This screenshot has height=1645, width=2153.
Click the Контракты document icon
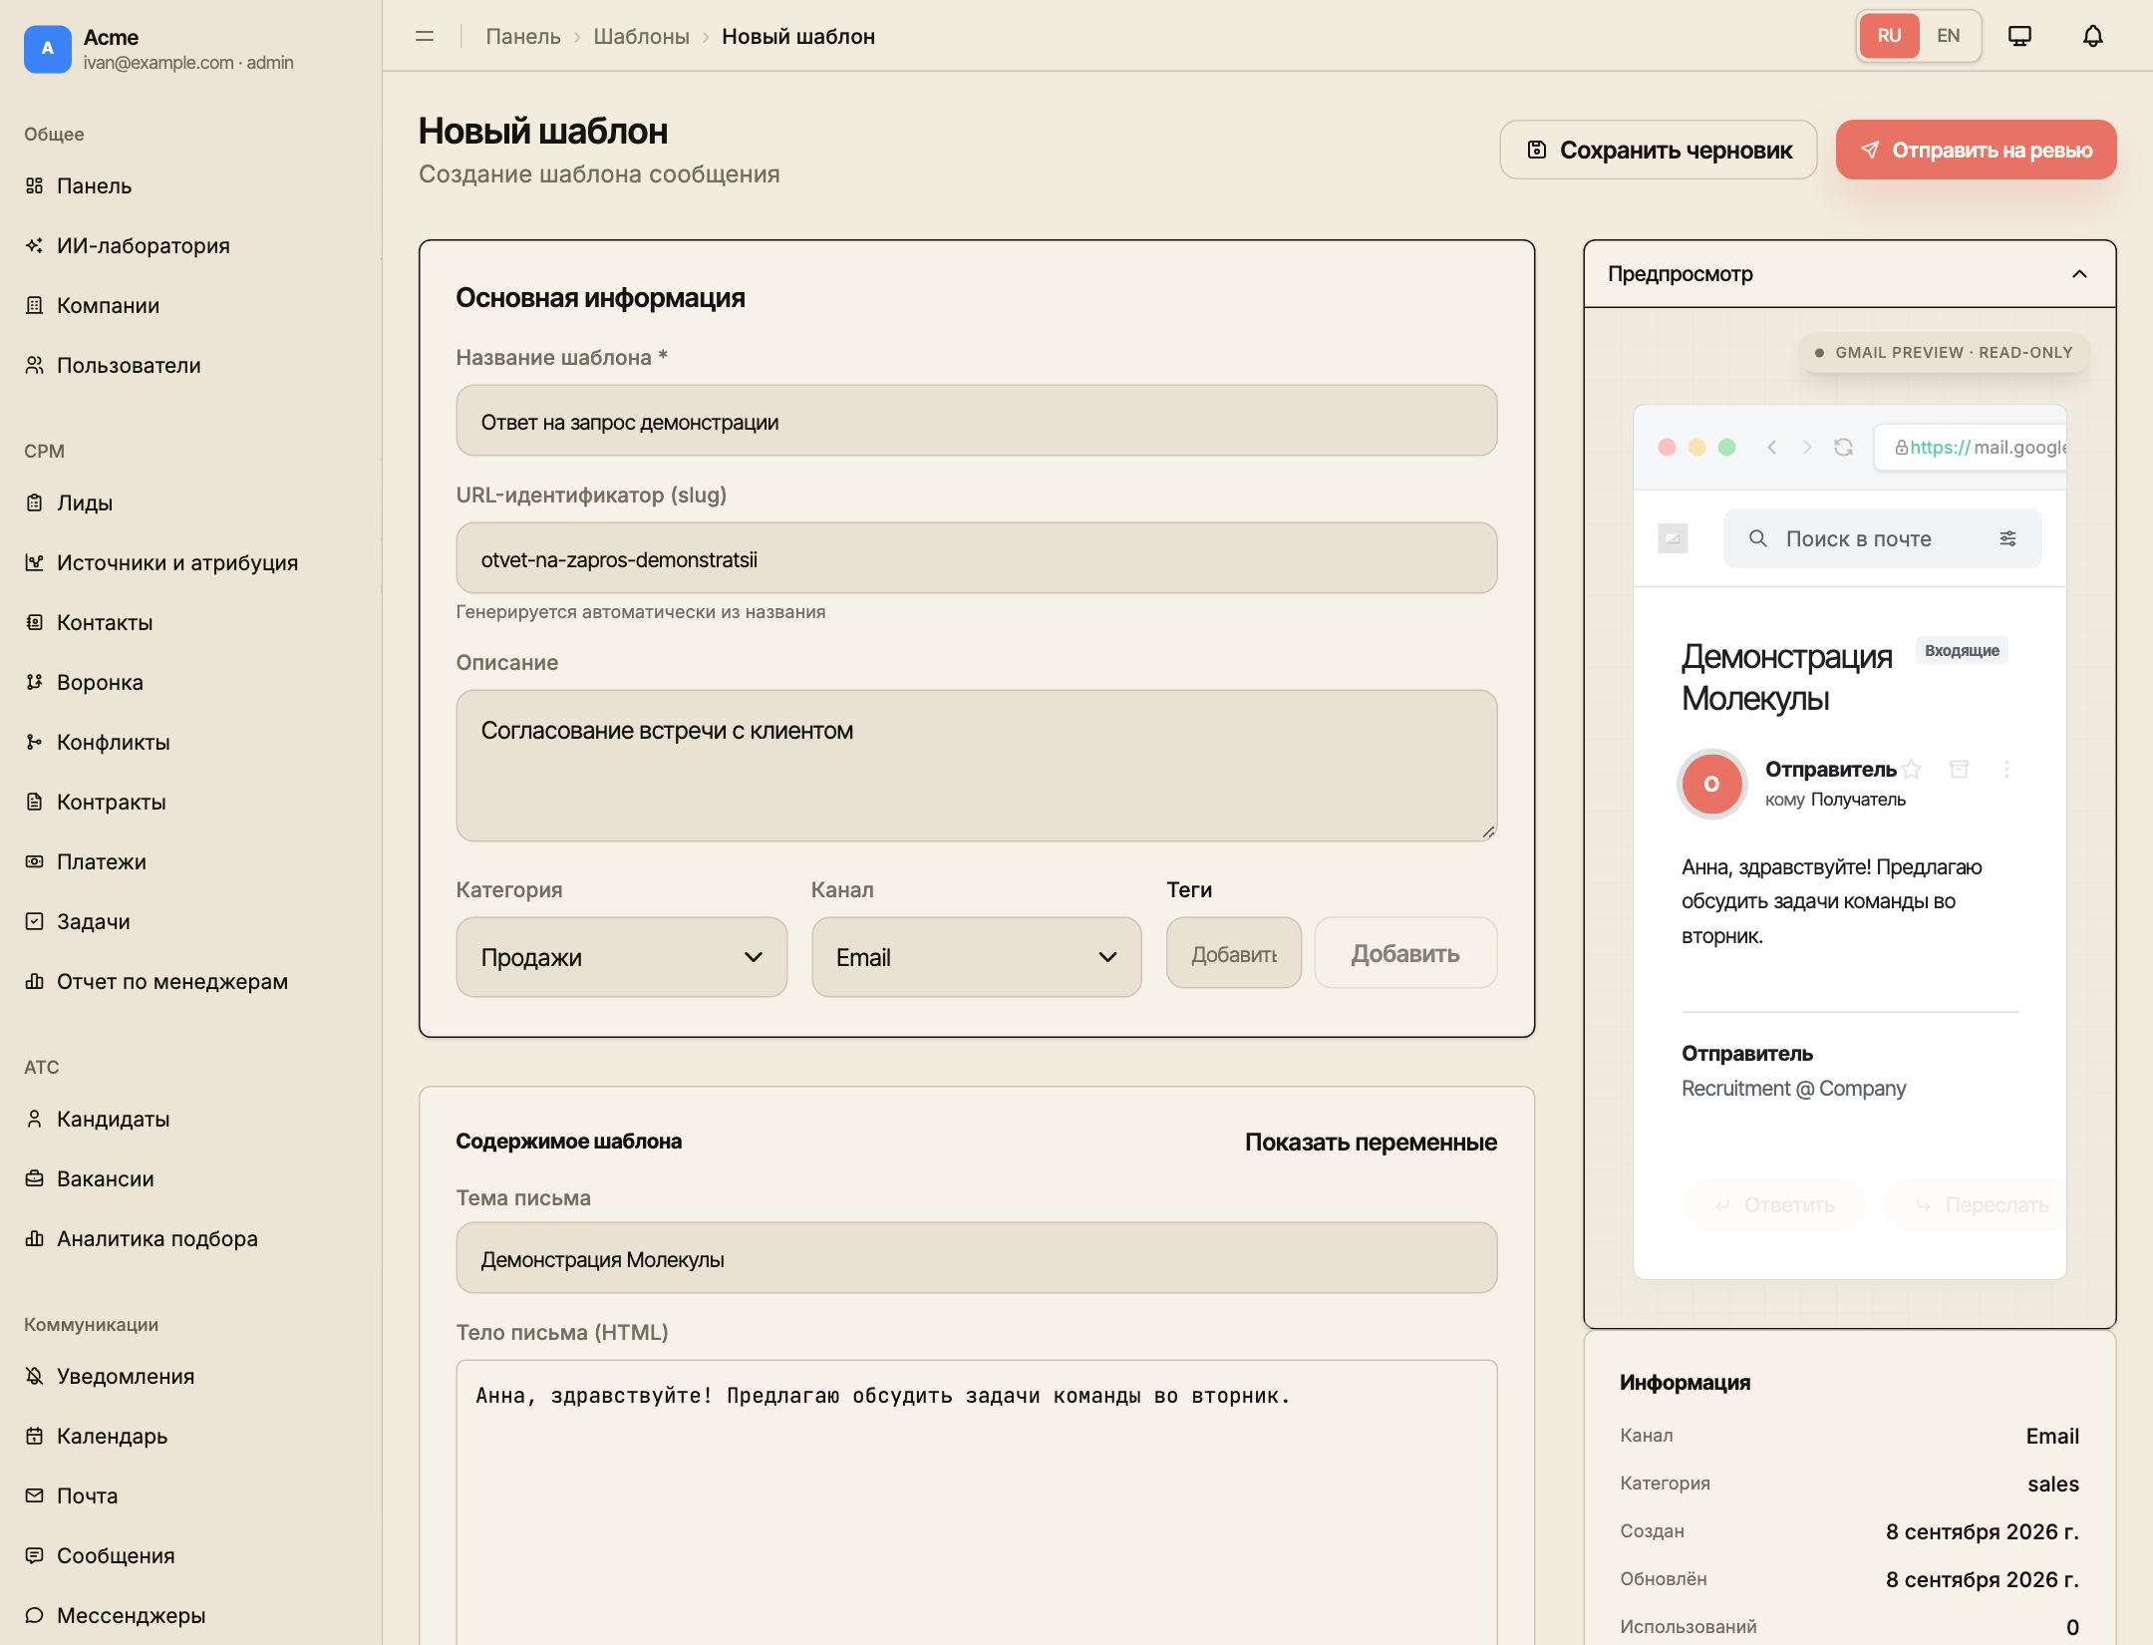[x=34, y=802]
